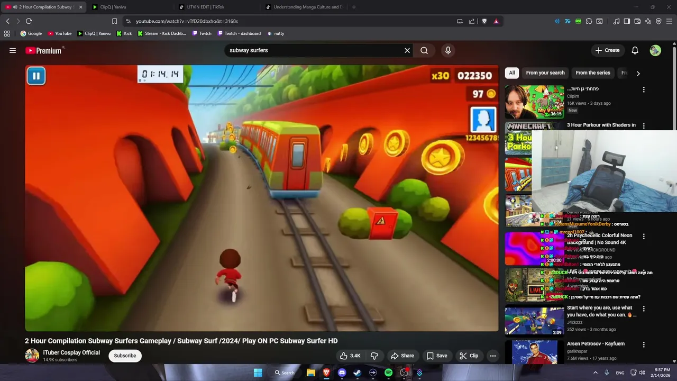
Task: Open the YouTube hamburger guide menu
Action: point(13,50)
